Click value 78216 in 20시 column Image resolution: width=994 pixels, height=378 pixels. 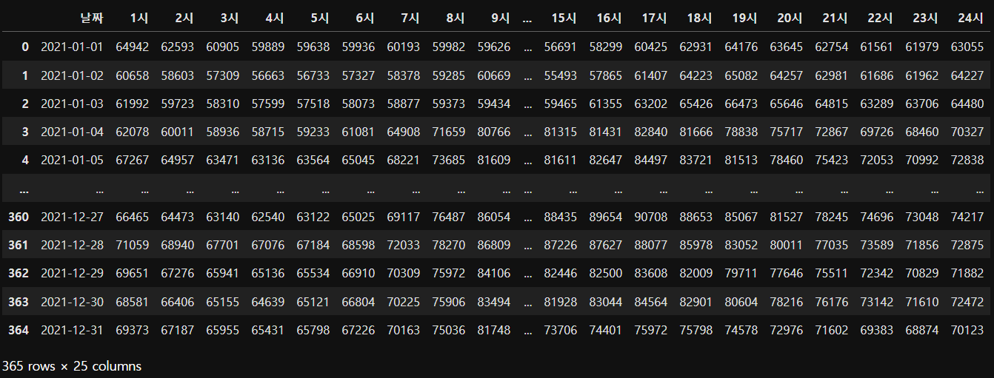coord(787,302)
